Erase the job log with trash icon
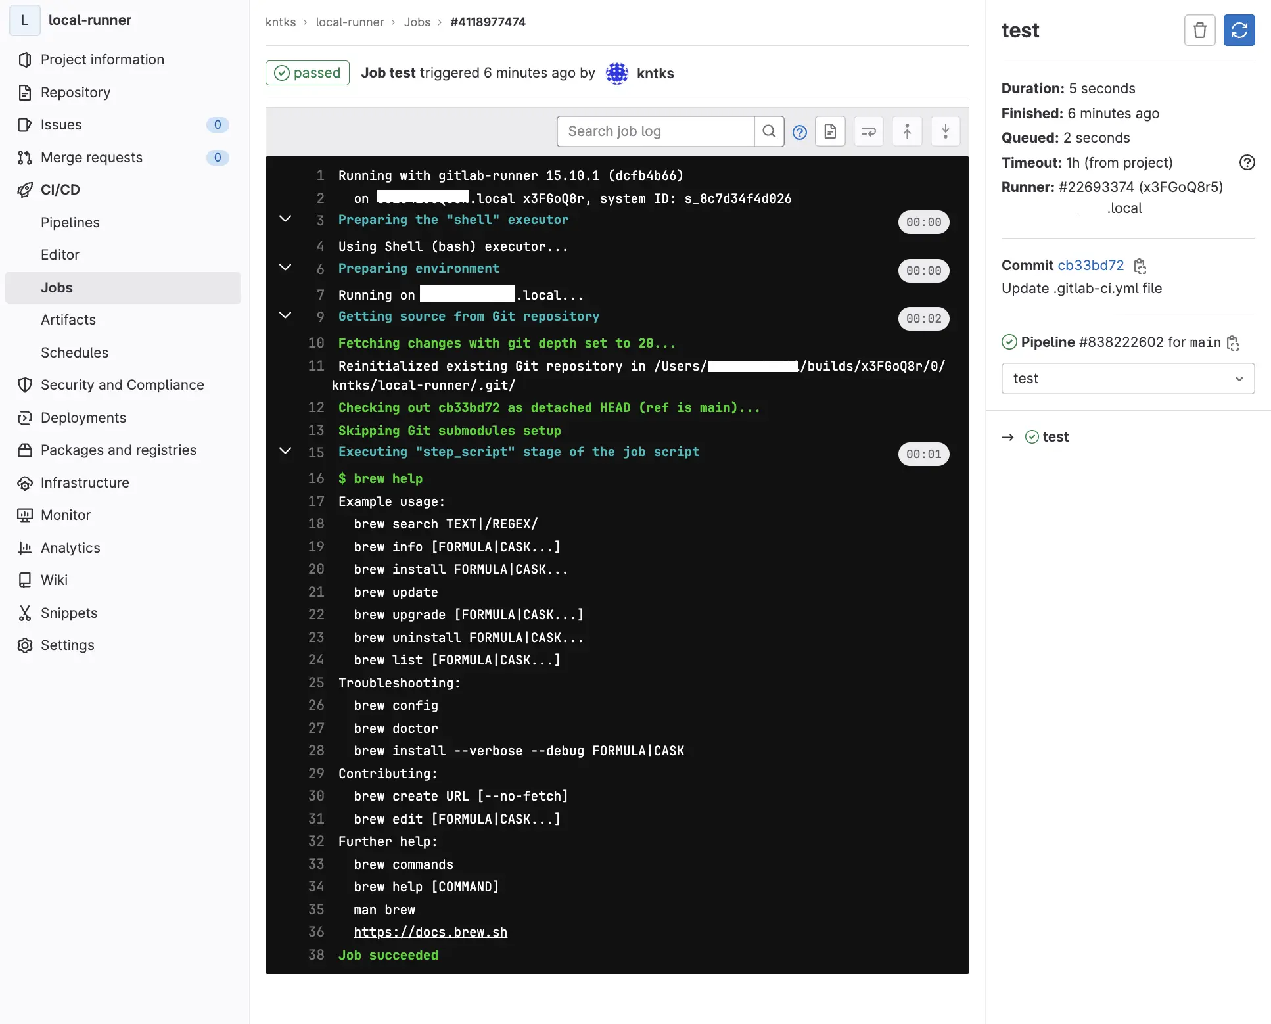Image resolution: width=1271 pixels, height=1024 pixels. (x=1199, y=30)
